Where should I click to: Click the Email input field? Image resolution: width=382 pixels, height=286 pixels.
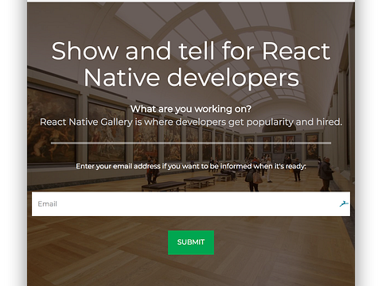pos(191,204)
